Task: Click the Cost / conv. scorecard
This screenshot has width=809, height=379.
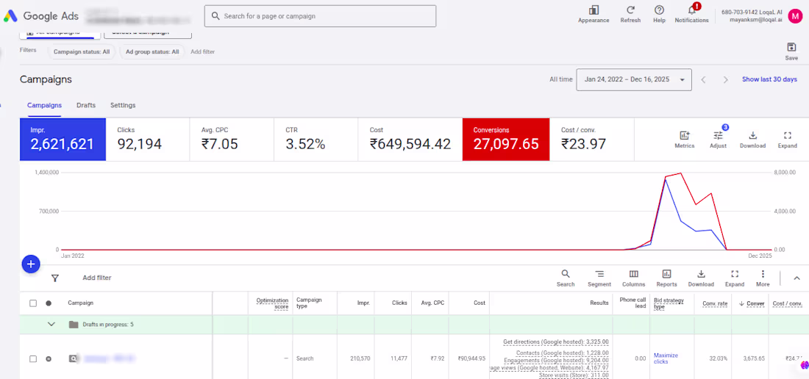Action: coord(592,139)
